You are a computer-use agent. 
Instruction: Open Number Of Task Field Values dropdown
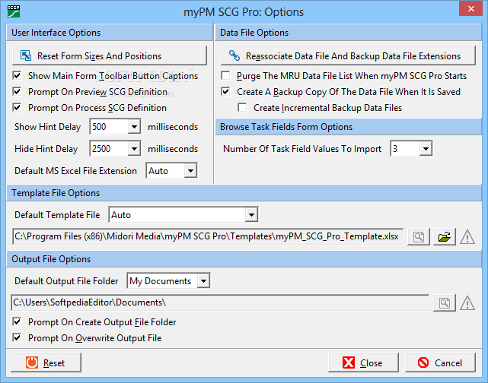point(426,148)
